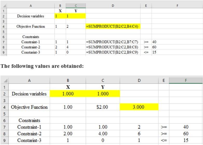Select right-hand value 15 in bottom sheet
This screenshot has width=203, height=145.
point(186,140)
